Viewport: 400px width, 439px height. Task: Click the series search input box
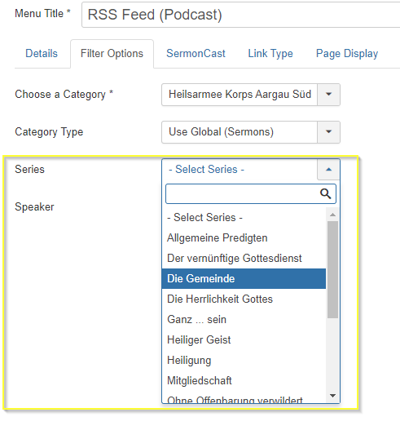251,193
